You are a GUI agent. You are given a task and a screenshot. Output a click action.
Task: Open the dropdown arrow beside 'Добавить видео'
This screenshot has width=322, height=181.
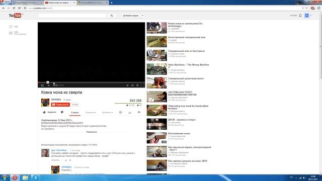142,16
